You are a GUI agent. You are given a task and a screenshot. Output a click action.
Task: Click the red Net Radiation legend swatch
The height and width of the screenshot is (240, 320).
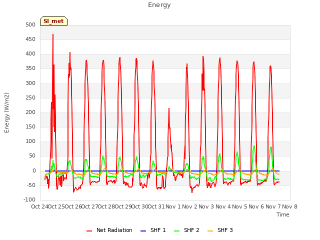tap(89, 231)
